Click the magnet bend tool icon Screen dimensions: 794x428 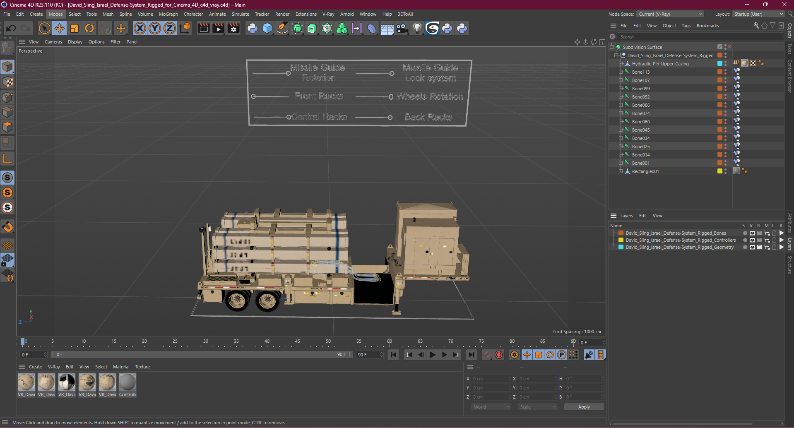(x=7, y=226)
